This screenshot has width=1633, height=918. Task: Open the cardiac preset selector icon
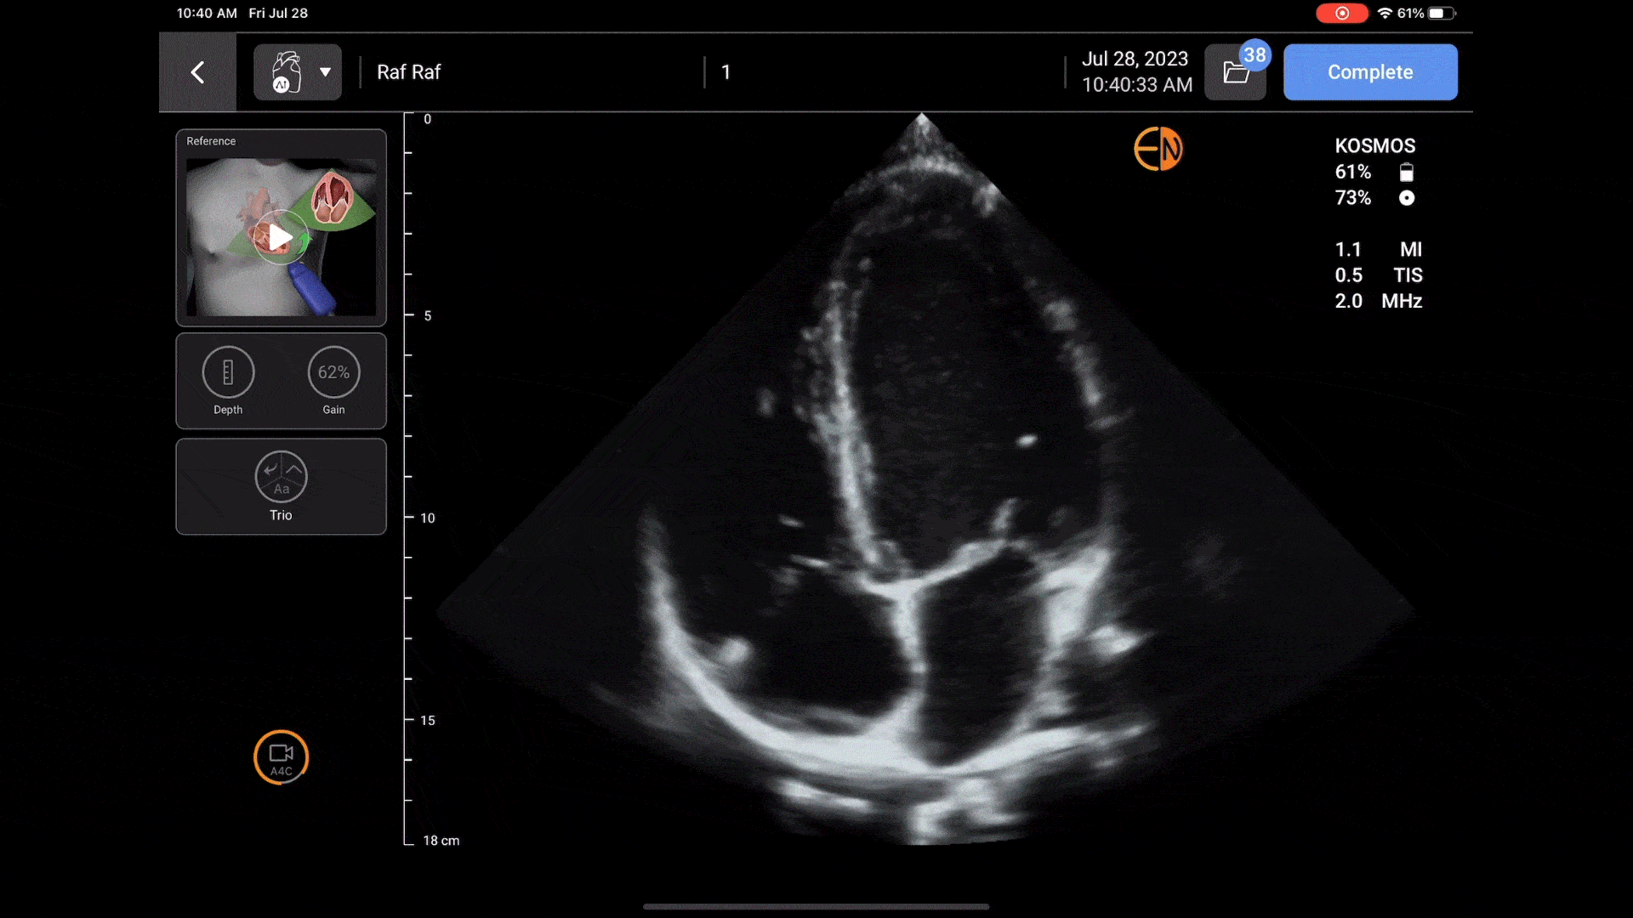[x=287, y=72]
